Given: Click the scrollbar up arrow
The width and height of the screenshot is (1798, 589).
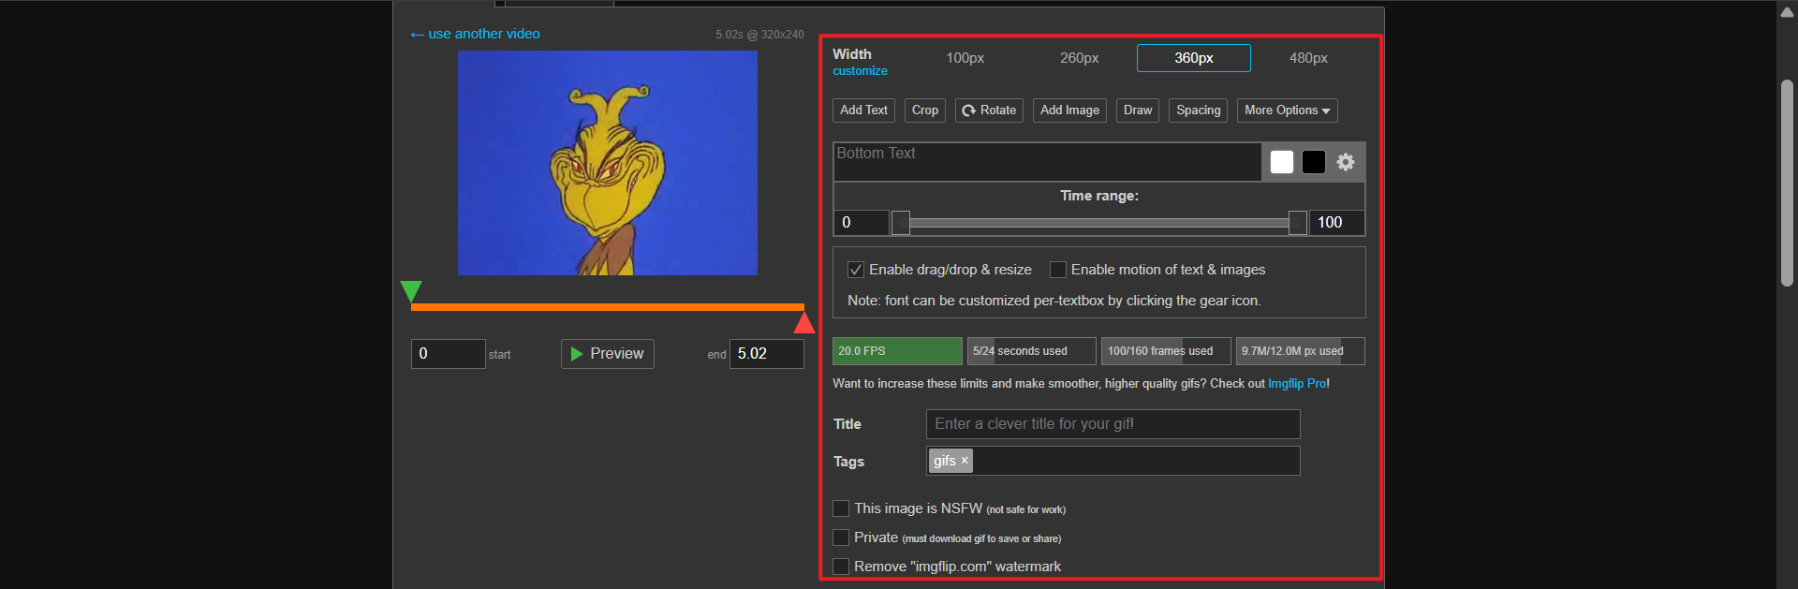Looking at the screenshot, I should coord(1787,12).
